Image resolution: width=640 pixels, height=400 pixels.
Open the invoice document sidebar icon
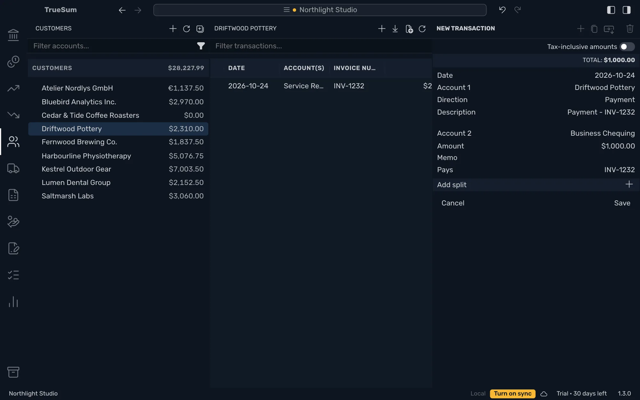(x=13, y=195)
